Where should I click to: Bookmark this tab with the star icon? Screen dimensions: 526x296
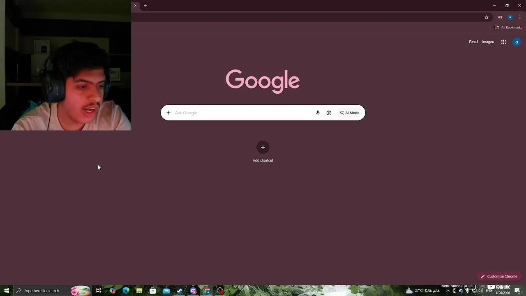(487, 17)
